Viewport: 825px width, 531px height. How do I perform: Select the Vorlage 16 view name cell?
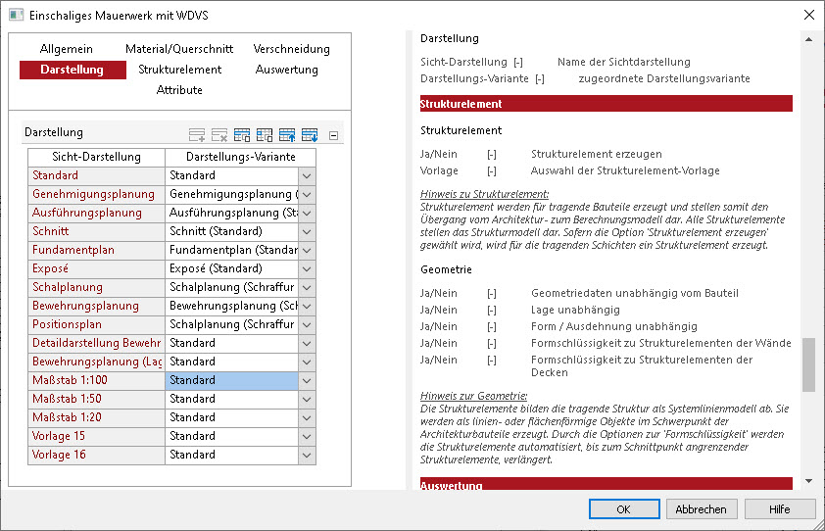click(x=96, y=455)
